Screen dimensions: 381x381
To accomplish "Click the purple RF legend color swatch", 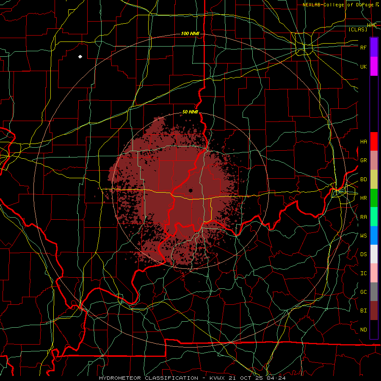I will point(374,47).
